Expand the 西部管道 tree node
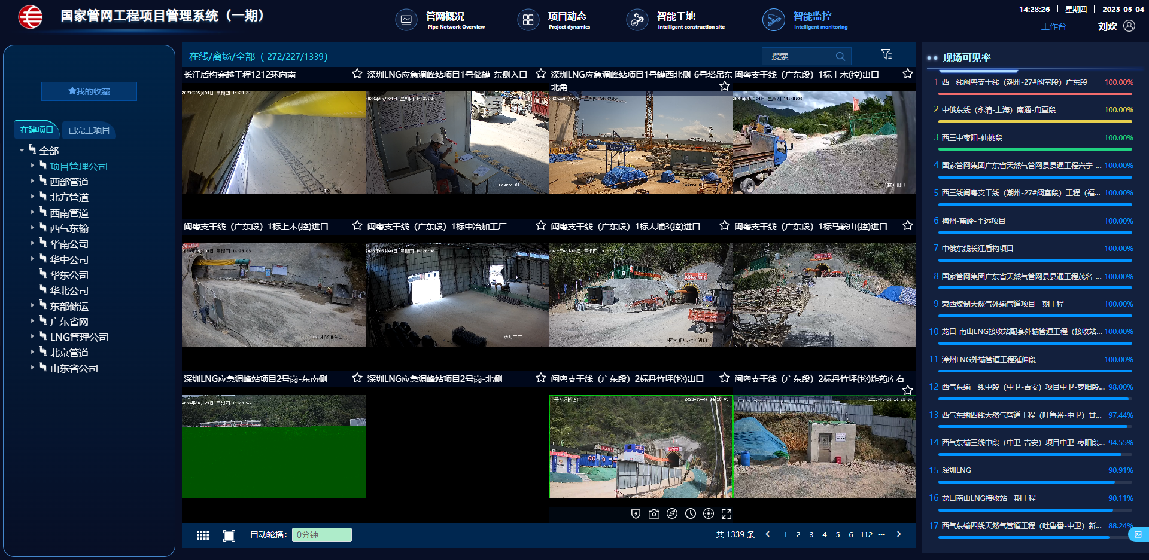The image size is (1149, 560). pos(32,180)
